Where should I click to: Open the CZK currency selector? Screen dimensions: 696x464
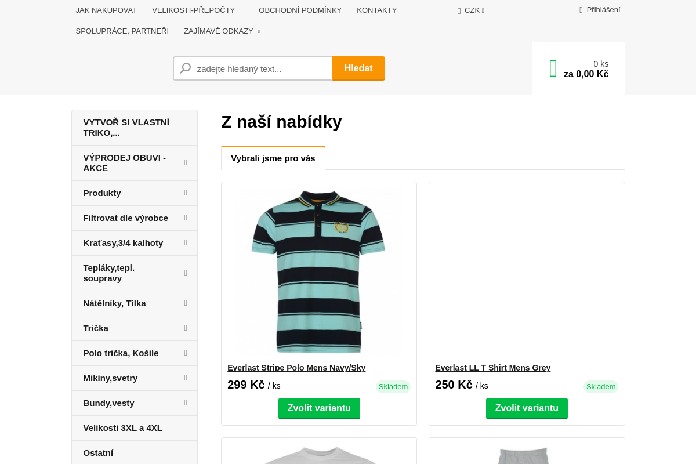pyautogui.click(x=471, y=10)
